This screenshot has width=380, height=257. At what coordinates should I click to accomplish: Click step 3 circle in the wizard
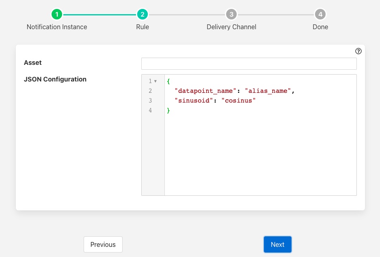[x=231, y=15]
